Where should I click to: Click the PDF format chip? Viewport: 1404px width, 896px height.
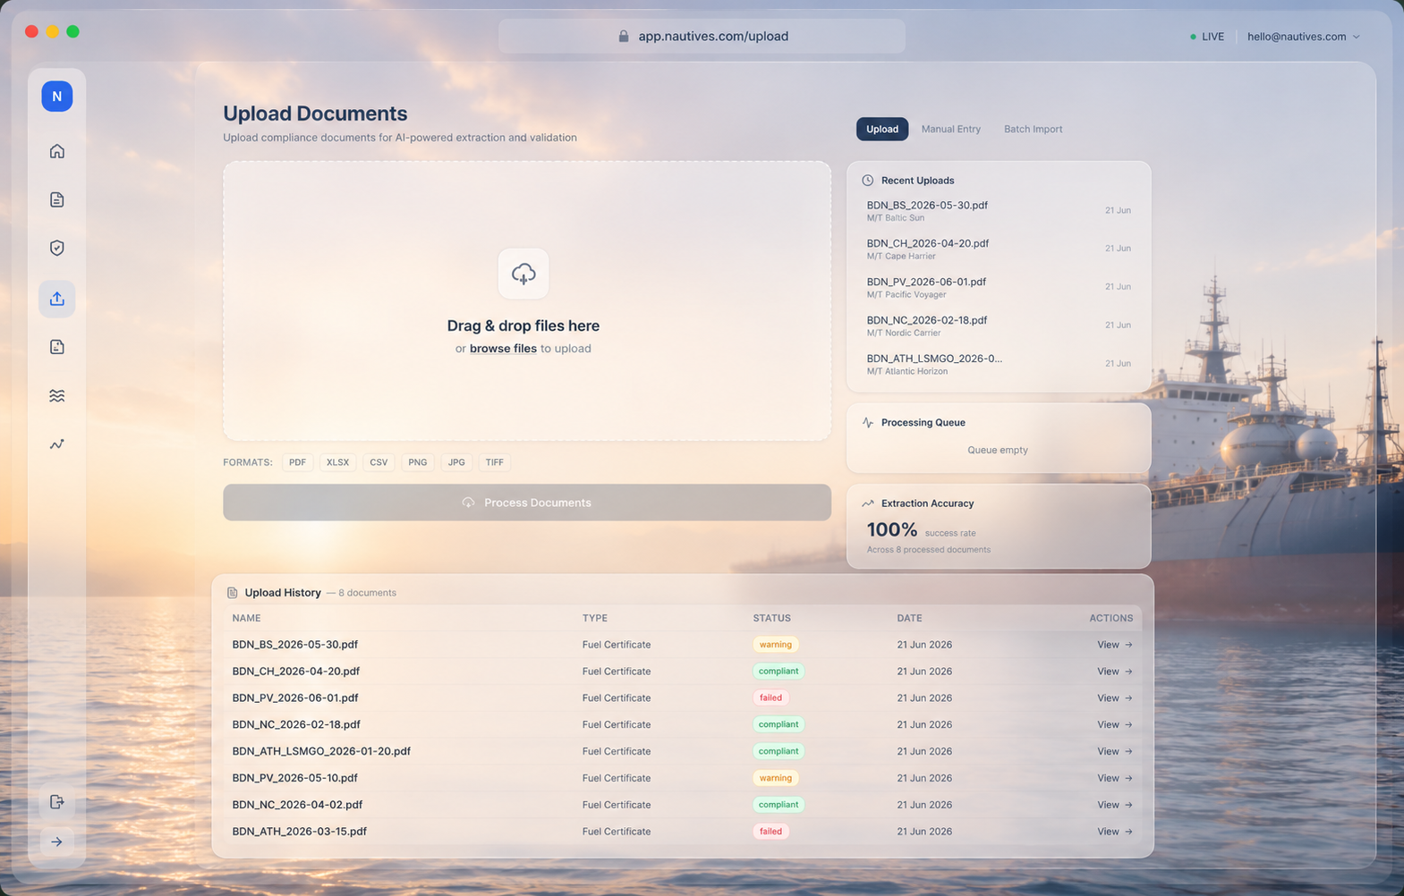(297, 462)
